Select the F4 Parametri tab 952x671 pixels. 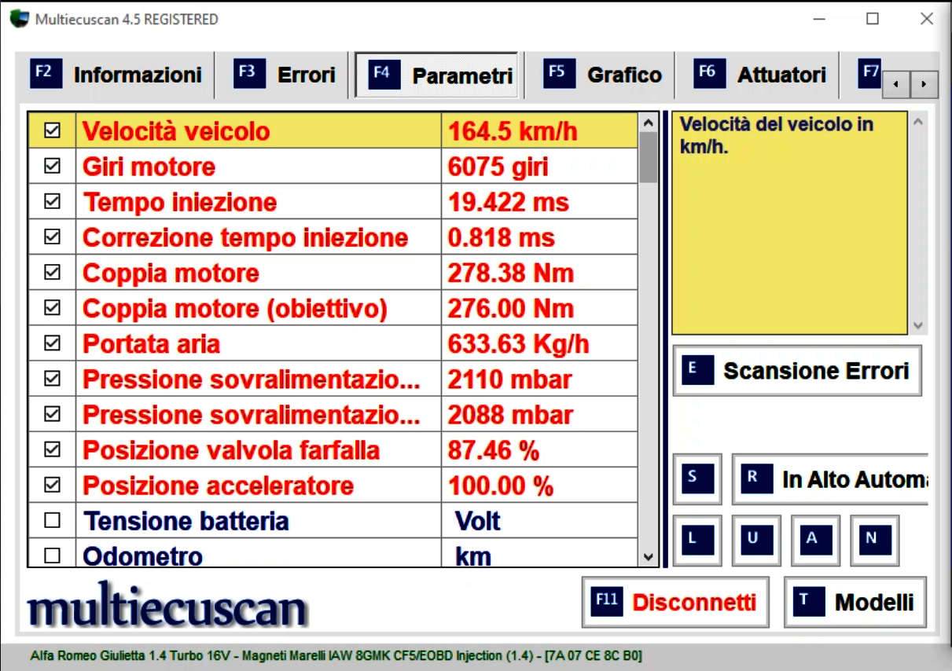(x=437, y=75)
